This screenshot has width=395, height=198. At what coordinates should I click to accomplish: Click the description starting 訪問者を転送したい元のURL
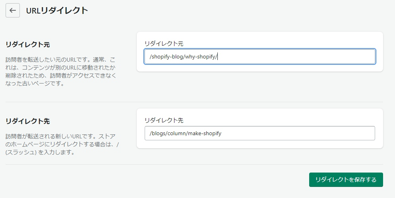coord(61,72)
